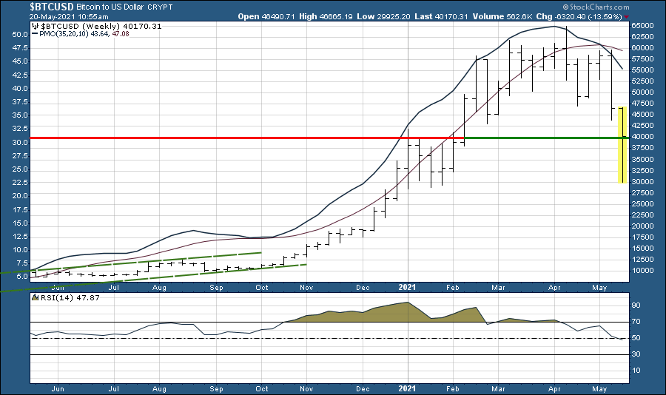This screenshot has height=395, width=666.
Task: Click the 2021 marker on upper time axis
Action: (408, 285)
